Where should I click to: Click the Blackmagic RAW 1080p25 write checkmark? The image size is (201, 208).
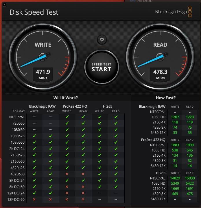point(34,136)
